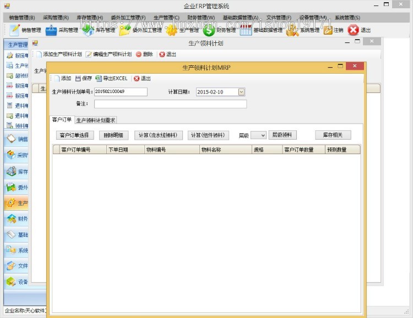Open 计算日期 date dropdown arrow
Screen dimensions: 413x318
click(x=241, y=92)
